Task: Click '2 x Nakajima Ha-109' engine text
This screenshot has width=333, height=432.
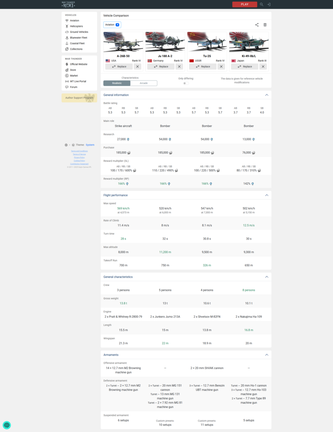Action: click(x=248, y=317)
